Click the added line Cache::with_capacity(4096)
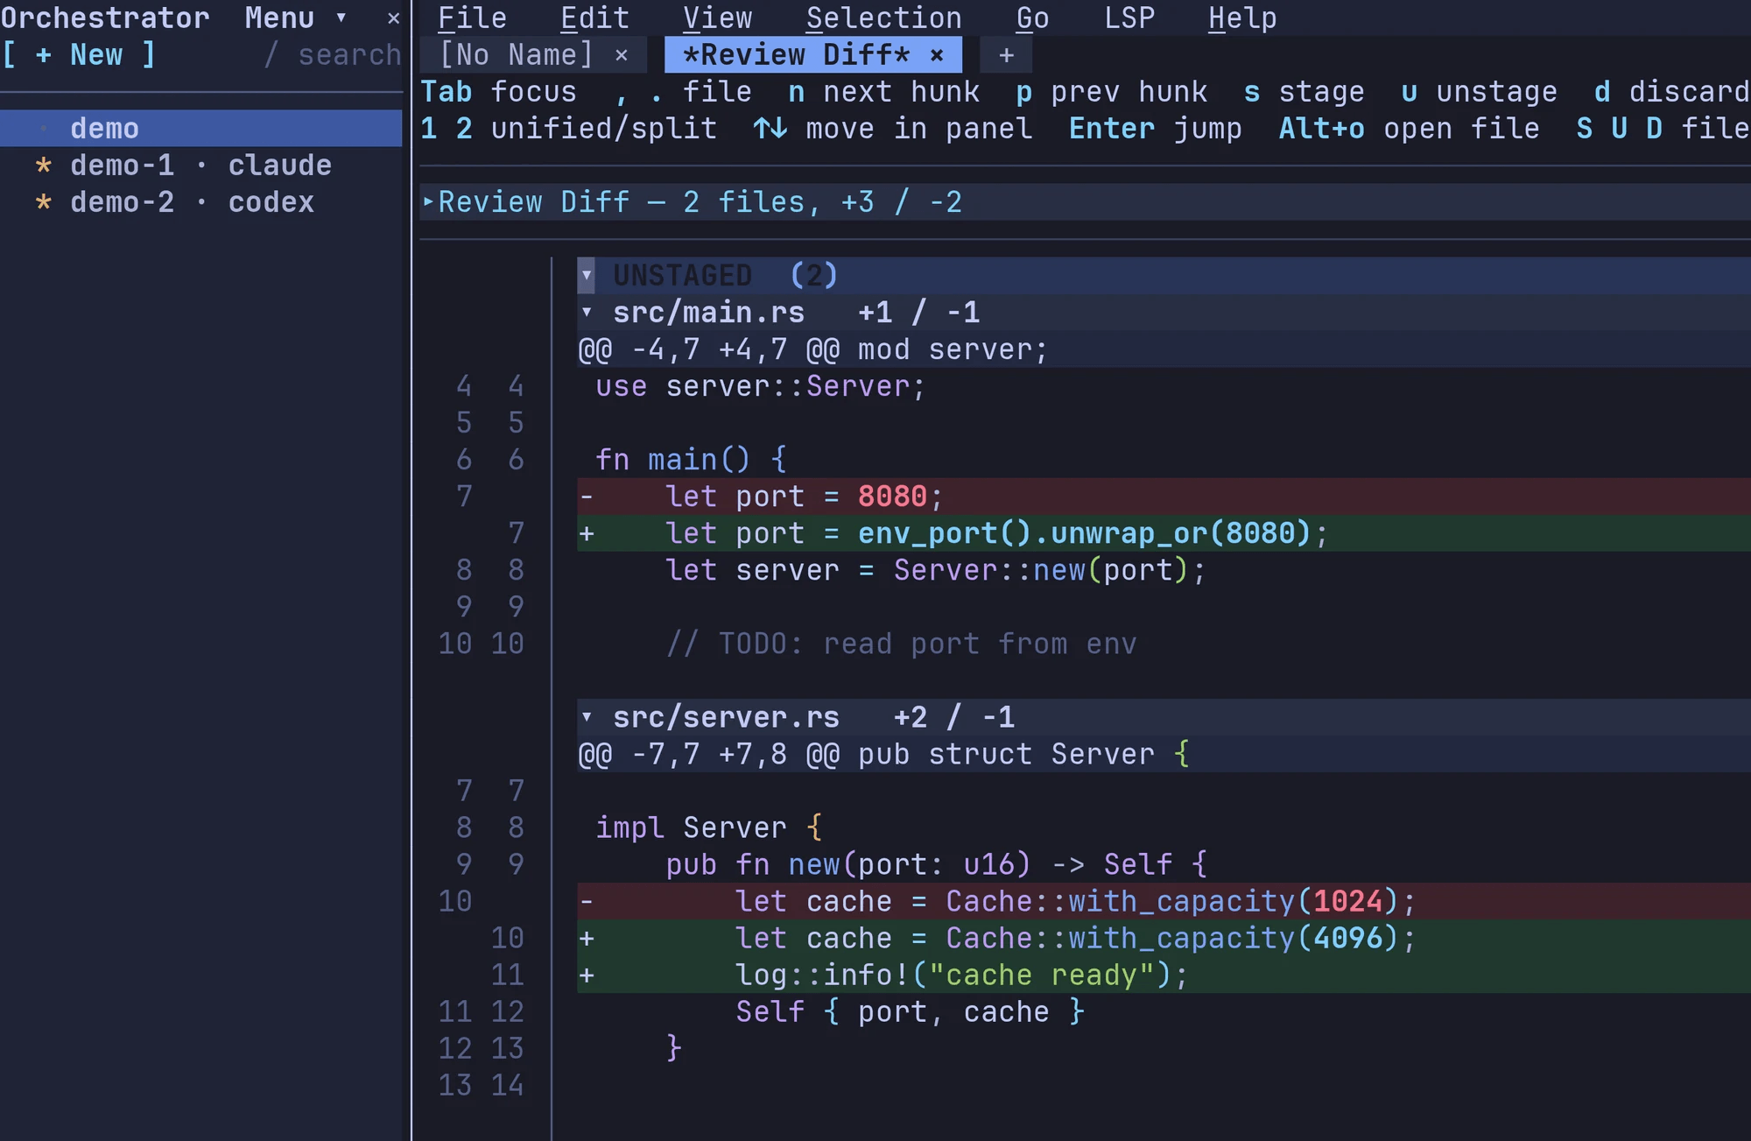This screenshot has width=1751, height=1141. 1164,938
